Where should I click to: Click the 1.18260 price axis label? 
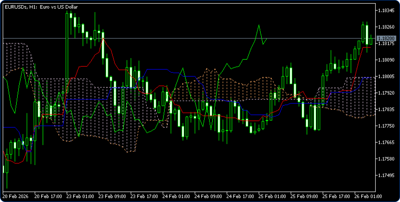(x=386, y=27)
